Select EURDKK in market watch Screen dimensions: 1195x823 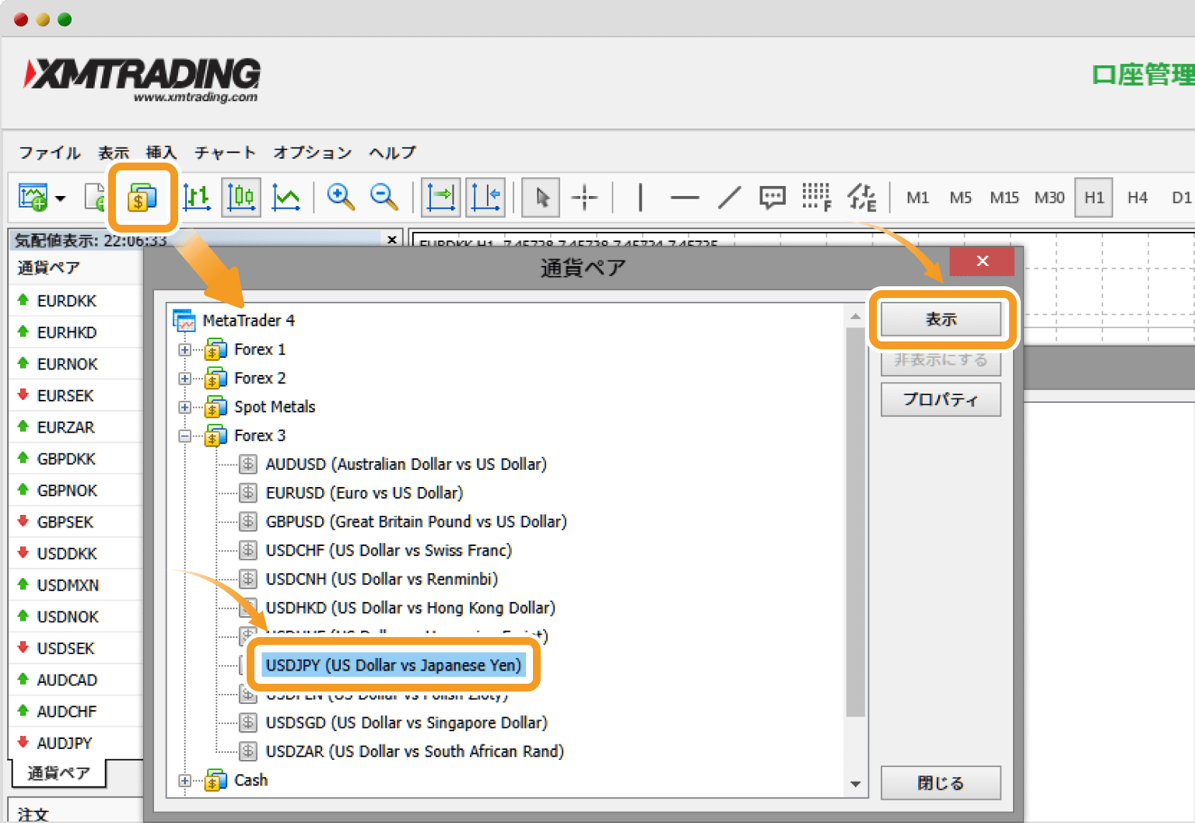click(67, 301)
